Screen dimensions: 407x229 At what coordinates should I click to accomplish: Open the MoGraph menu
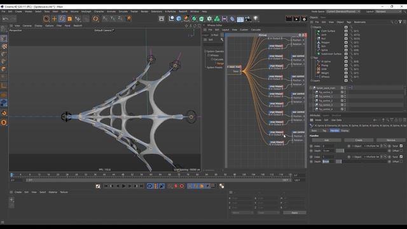86,11
